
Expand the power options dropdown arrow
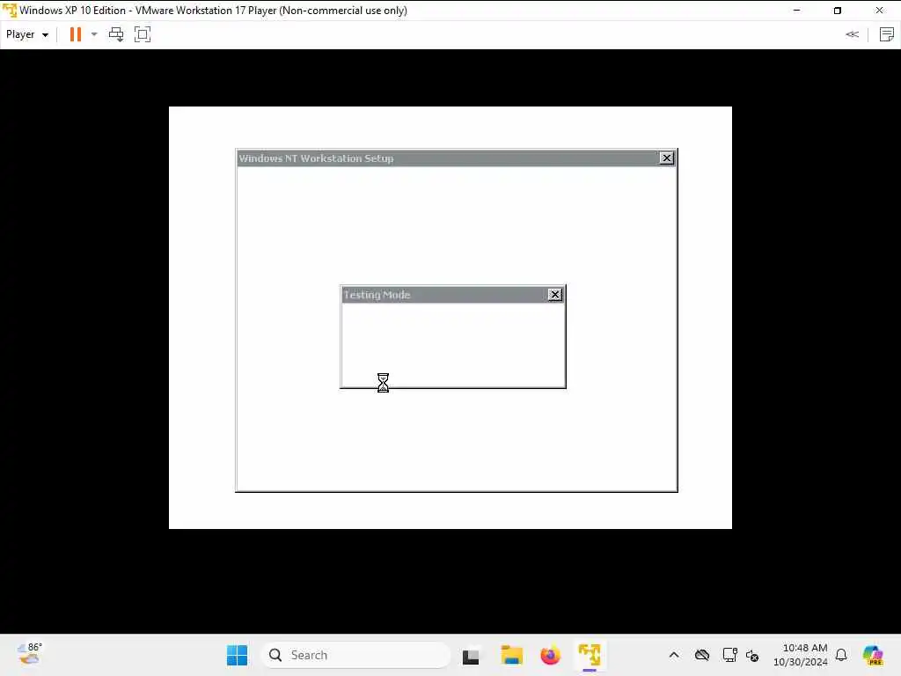[94, 34]
